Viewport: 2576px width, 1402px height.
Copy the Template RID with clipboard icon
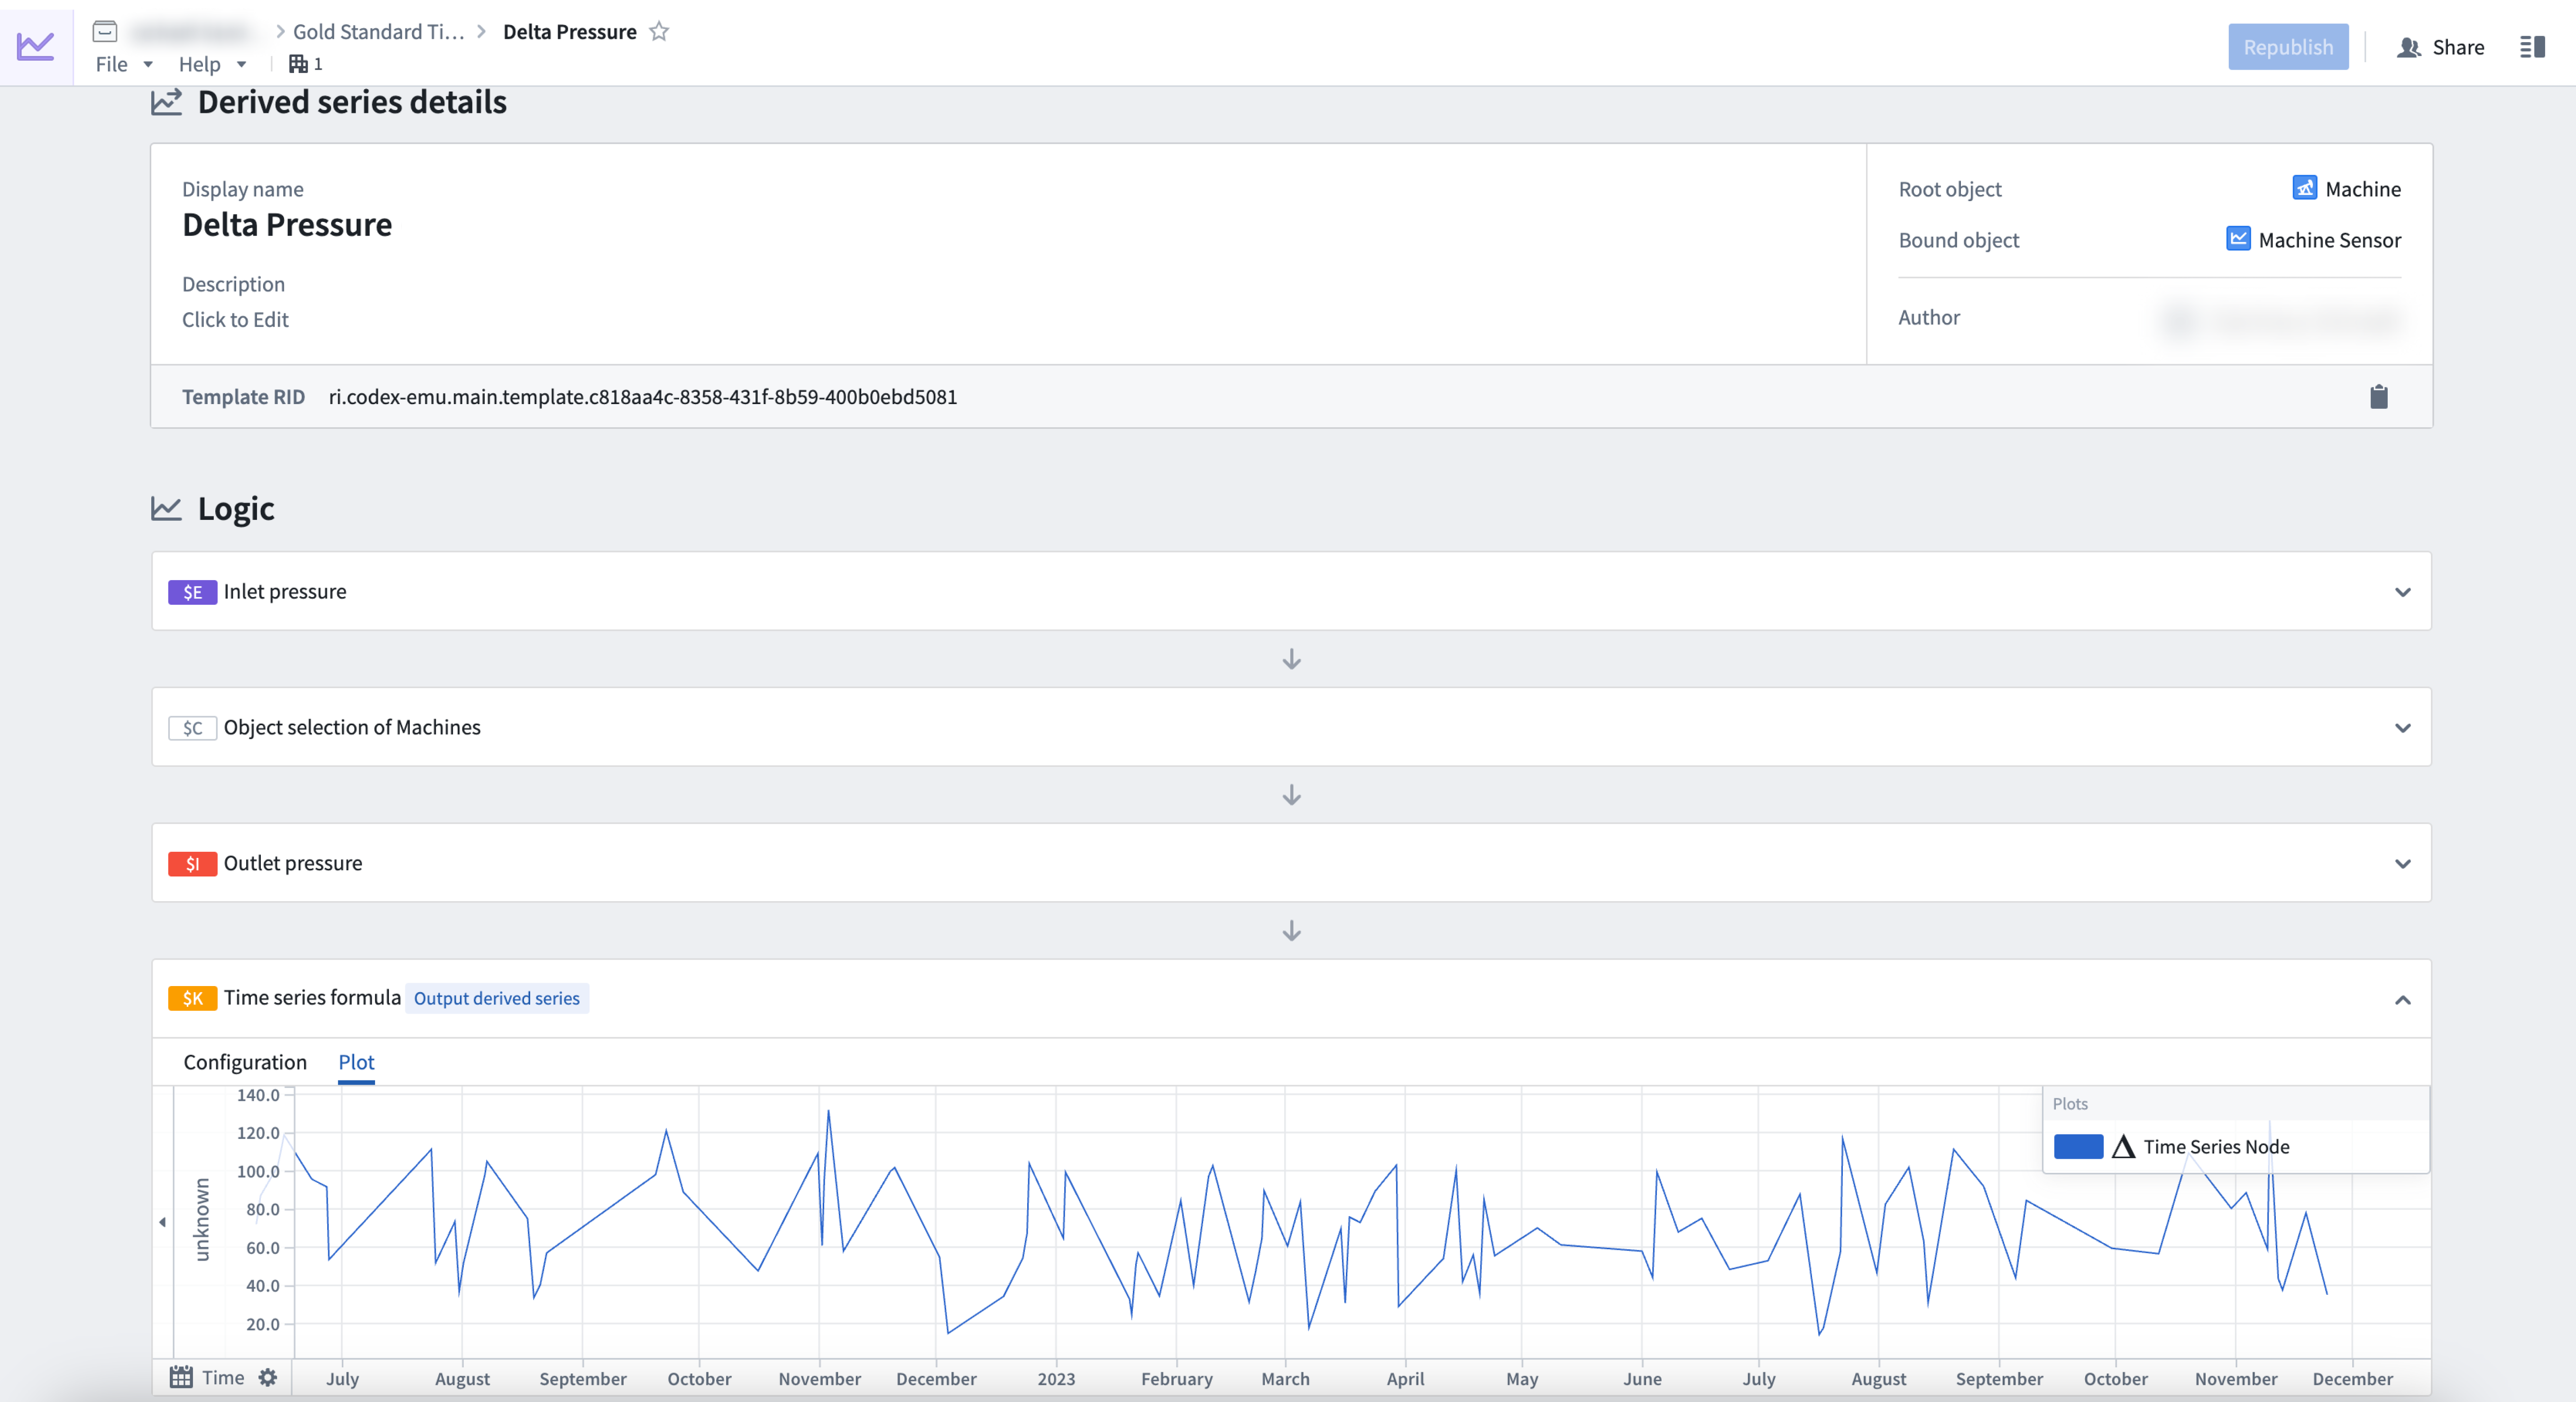[2379, 397]
